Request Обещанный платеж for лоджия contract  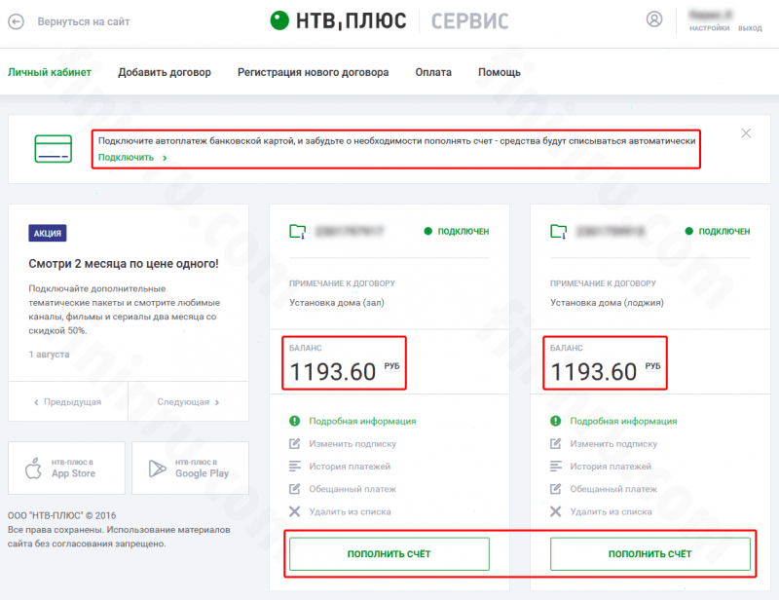(x=613, y=489)
